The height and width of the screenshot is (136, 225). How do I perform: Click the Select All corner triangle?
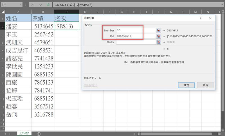[x=3, y=12]
